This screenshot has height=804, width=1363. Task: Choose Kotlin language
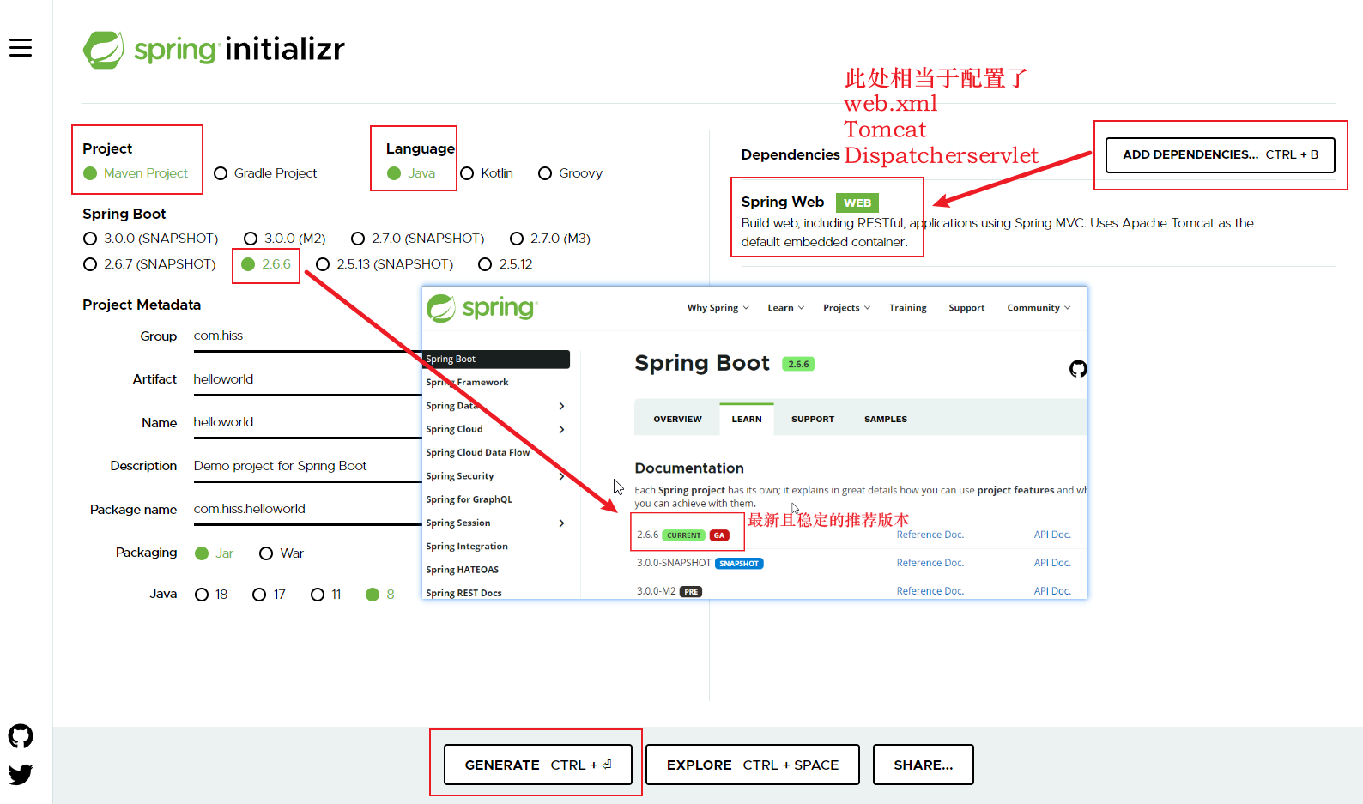click(x=487, y=173)
